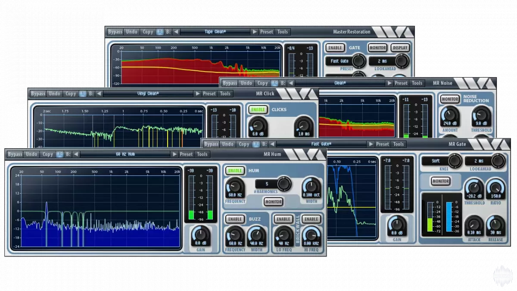Click next preset arrow in MR Click
The image size is (517, 291).
pyautogui.click(x=197, y=94)
